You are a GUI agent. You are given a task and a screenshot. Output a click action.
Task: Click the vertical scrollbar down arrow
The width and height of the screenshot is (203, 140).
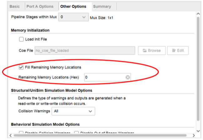click(x=198, y=131)
